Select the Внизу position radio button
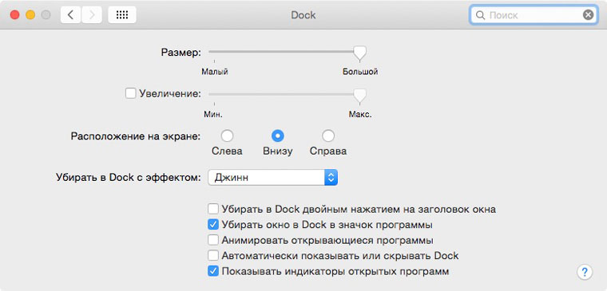This screenshot has height=291, width=607. click(x=278, y=136)
